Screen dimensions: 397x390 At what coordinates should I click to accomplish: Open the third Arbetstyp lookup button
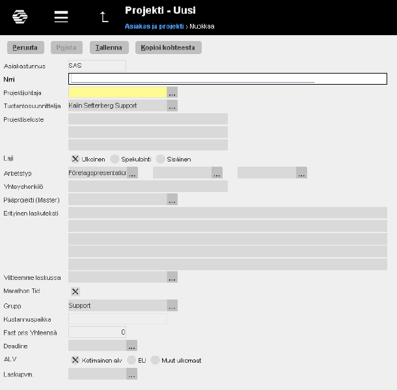(301, 173)
